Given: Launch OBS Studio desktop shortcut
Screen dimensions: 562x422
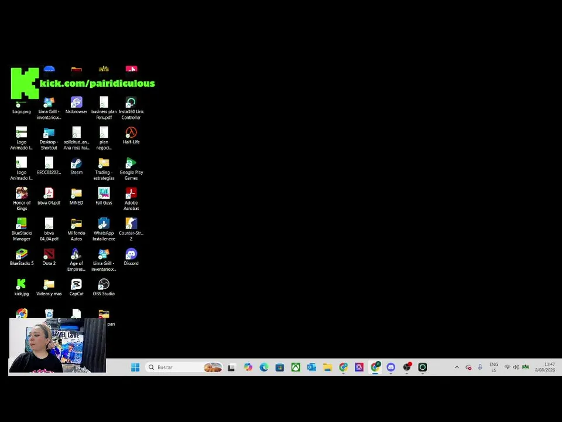Looking at the screenshot, I should coord(104,287).
